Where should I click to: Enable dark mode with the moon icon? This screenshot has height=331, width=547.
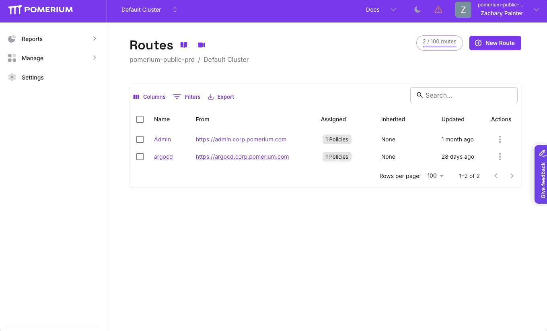[x=417, y=9]
